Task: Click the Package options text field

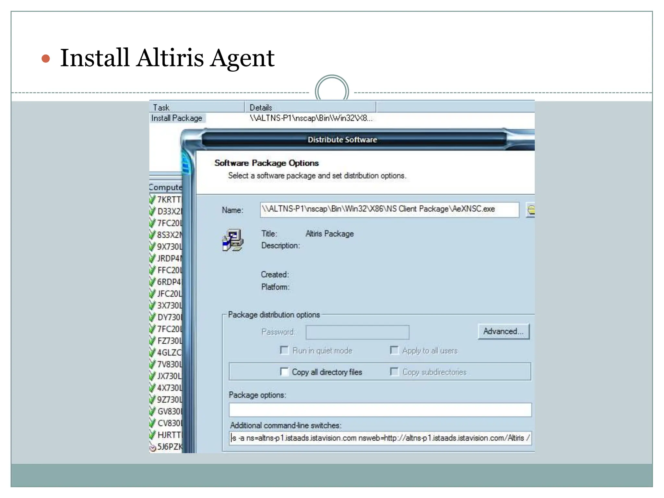Action: [x=380, y=410]
